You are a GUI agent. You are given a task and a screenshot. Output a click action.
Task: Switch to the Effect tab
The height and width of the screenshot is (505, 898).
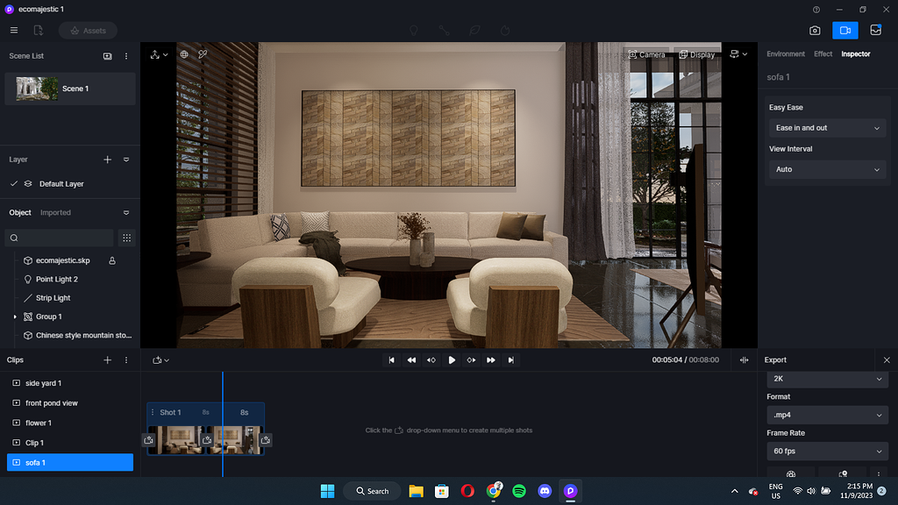[823, 53]
